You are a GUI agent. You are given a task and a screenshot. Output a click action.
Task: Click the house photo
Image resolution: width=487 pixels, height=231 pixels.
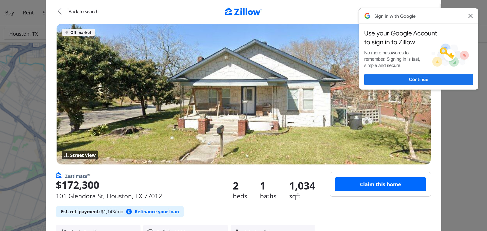coord(243,94)
